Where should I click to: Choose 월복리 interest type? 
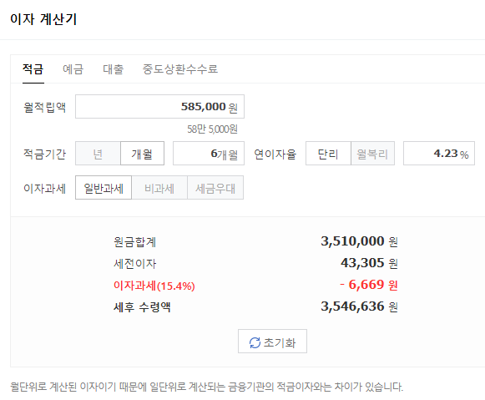[x=372, y=154]
